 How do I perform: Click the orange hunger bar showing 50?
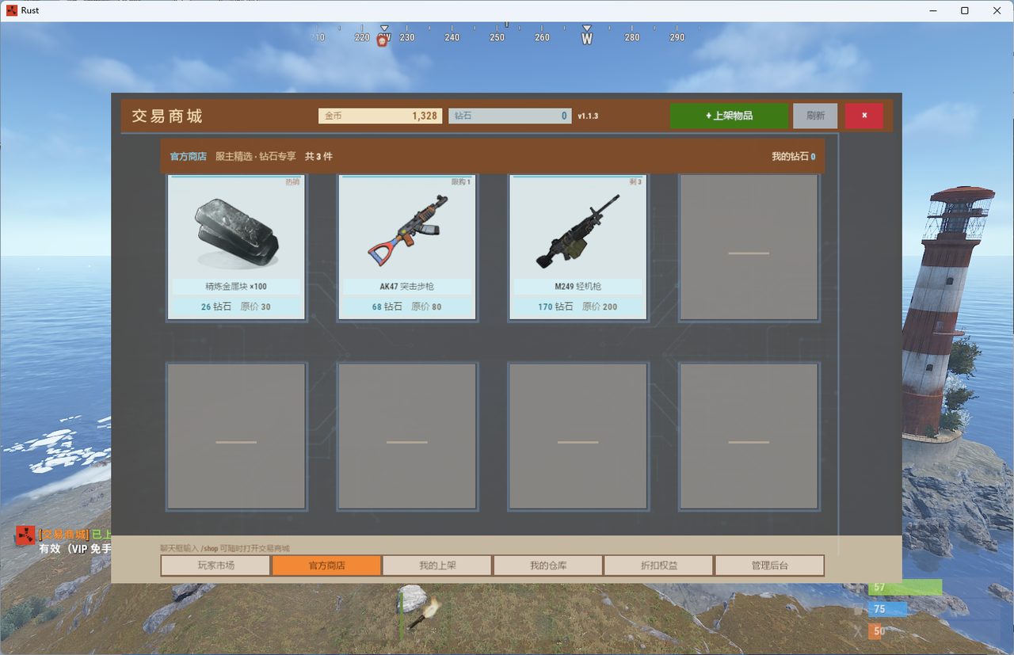(x=876, y=631)
